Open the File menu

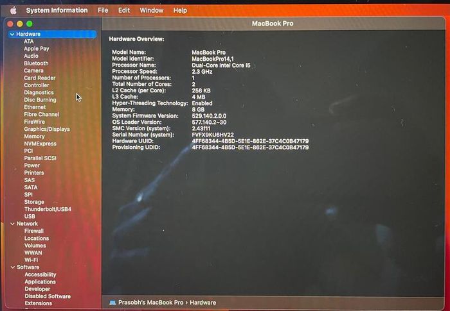click(x=103, y=10)
